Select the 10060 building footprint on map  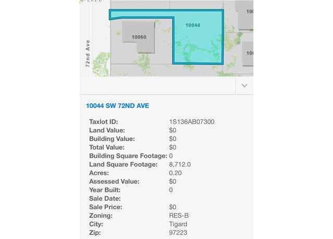pyautogui.click(x=139, y=37)
